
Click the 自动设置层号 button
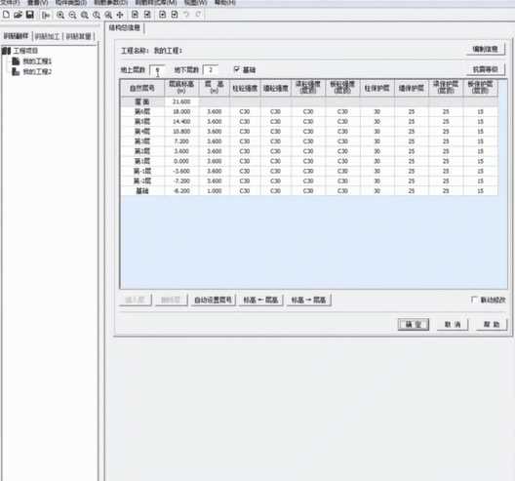click(x=214, y=300)
